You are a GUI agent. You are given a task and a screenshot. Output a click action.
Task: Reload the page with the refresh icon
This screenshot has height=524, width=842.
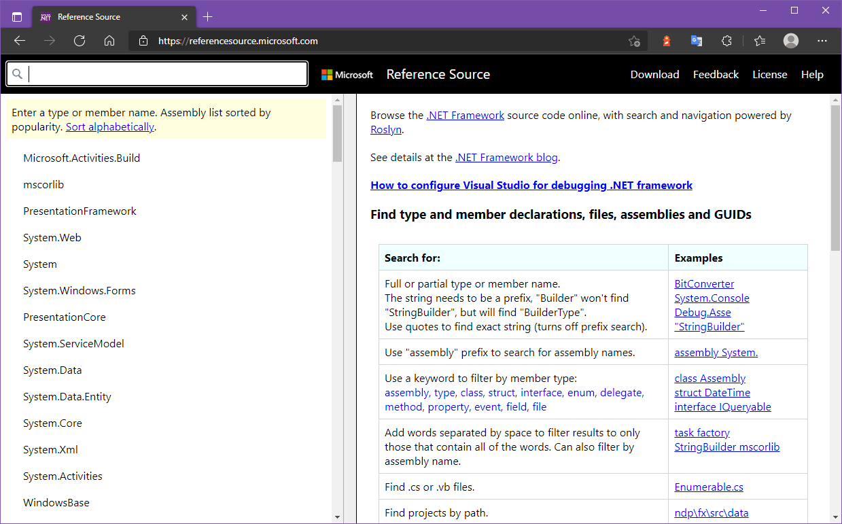coord(80,41)
